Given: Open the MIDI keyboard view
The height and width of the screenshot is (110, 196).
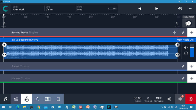Looking at the screenshot, I should click(x=48, y=99).
